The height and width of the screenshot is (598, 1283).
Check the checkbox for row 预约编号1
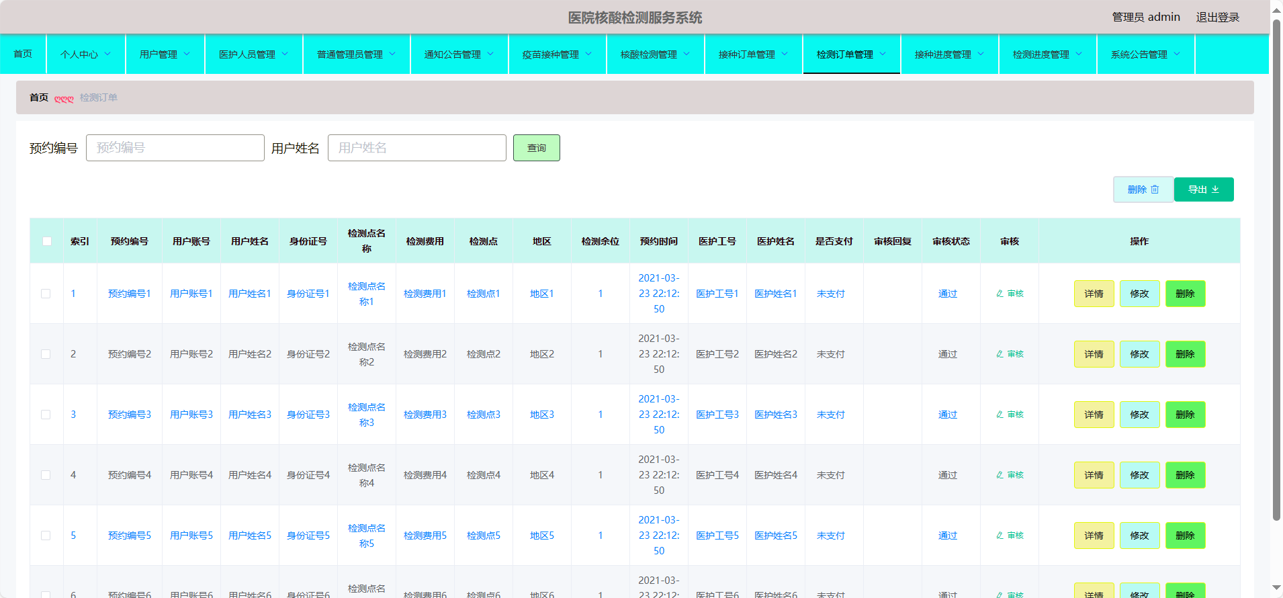(46, 294)
